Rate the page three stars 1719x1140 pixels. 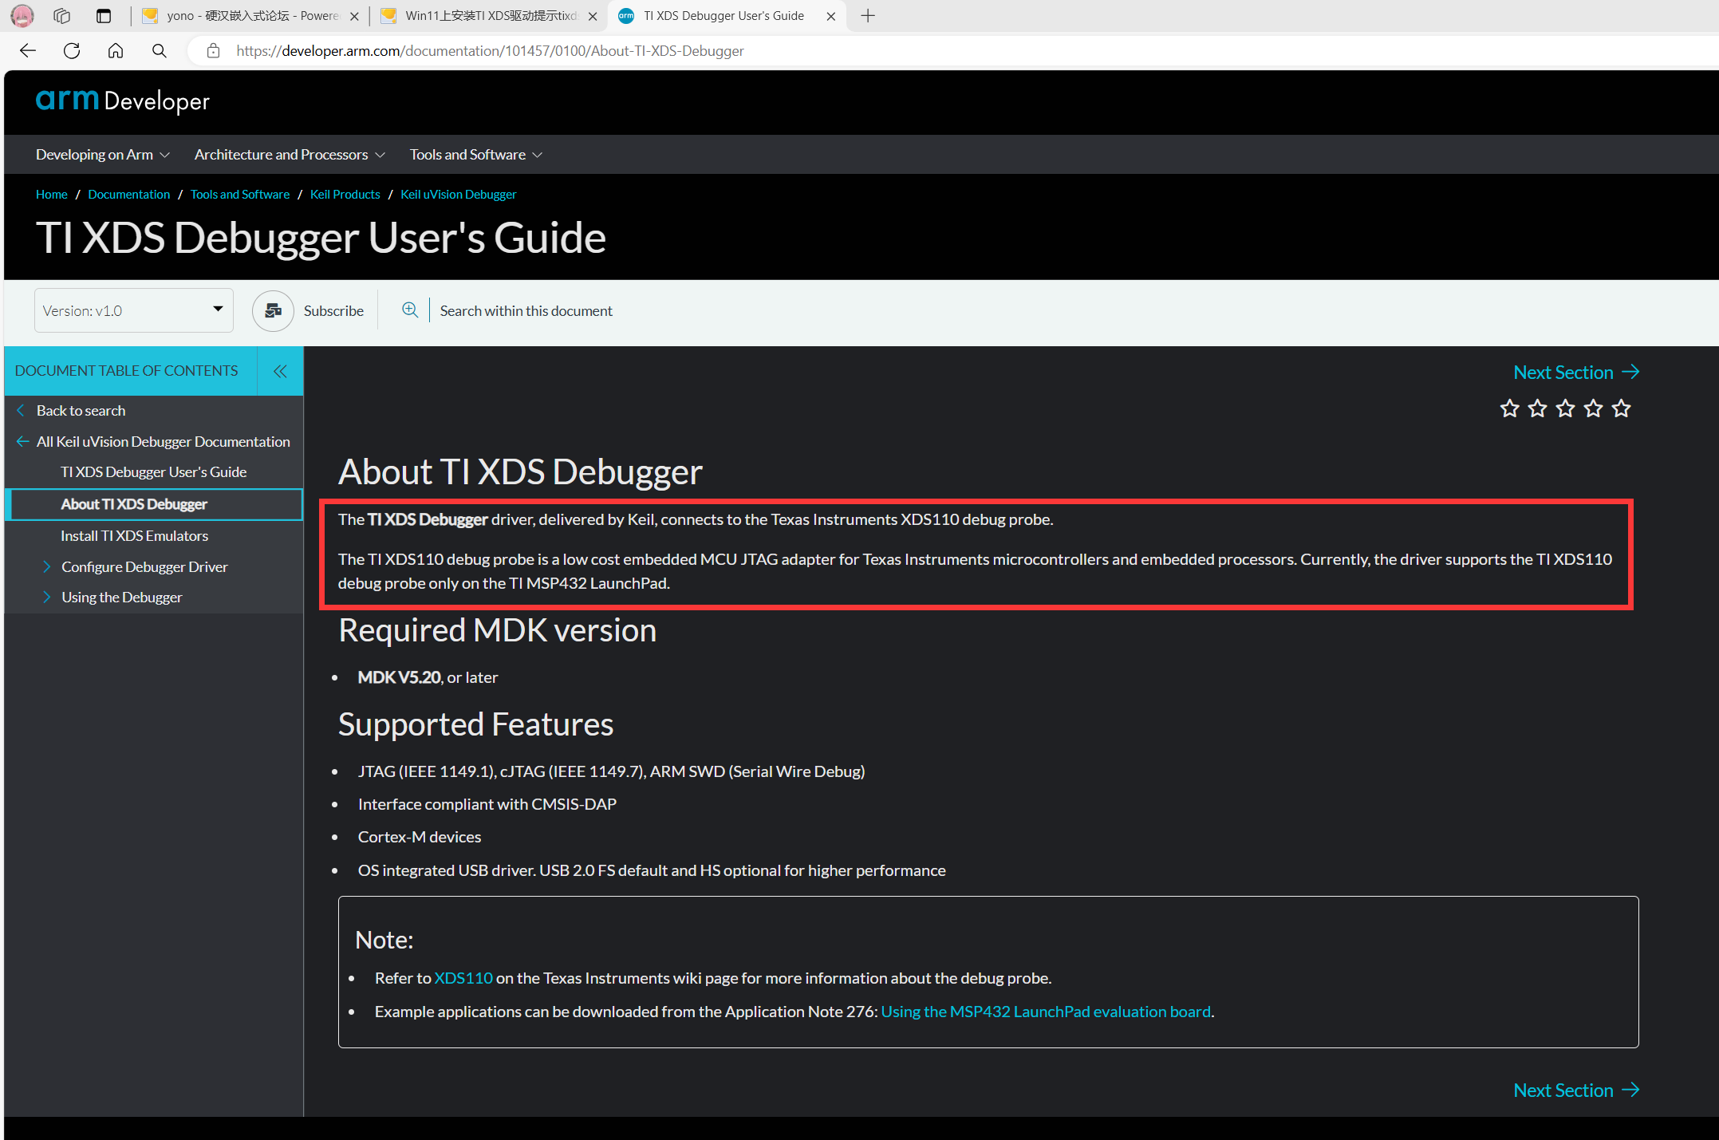click(1565, 408)
